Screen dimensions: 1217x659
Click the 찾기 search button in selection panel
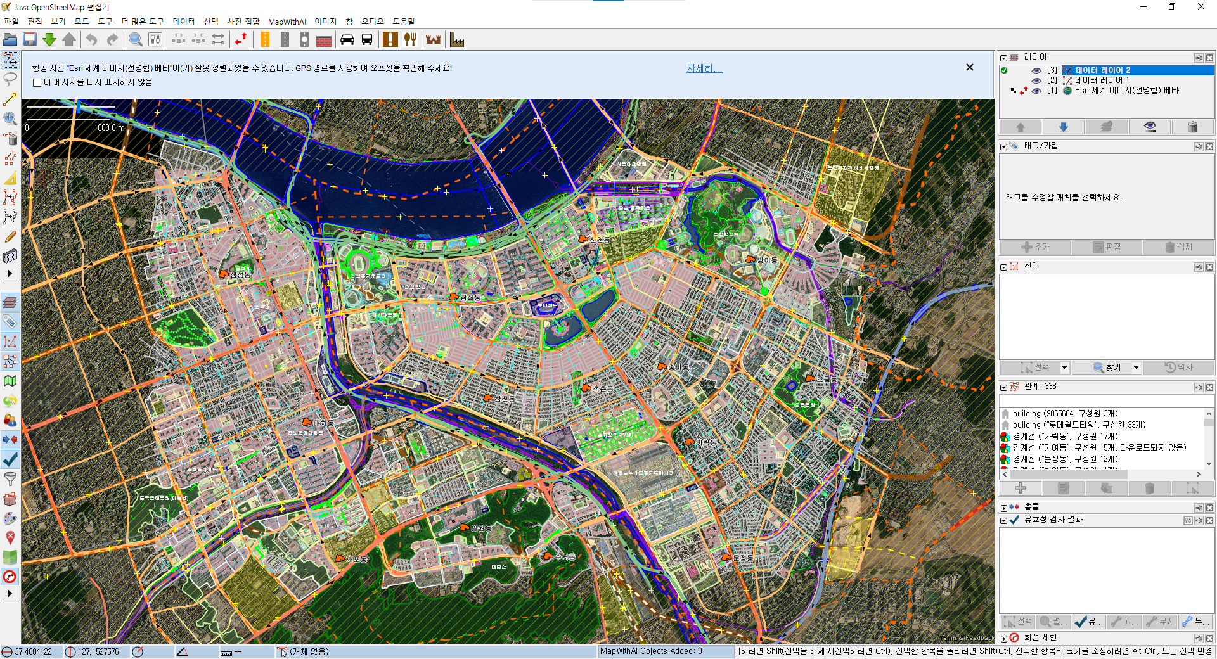1107,368
